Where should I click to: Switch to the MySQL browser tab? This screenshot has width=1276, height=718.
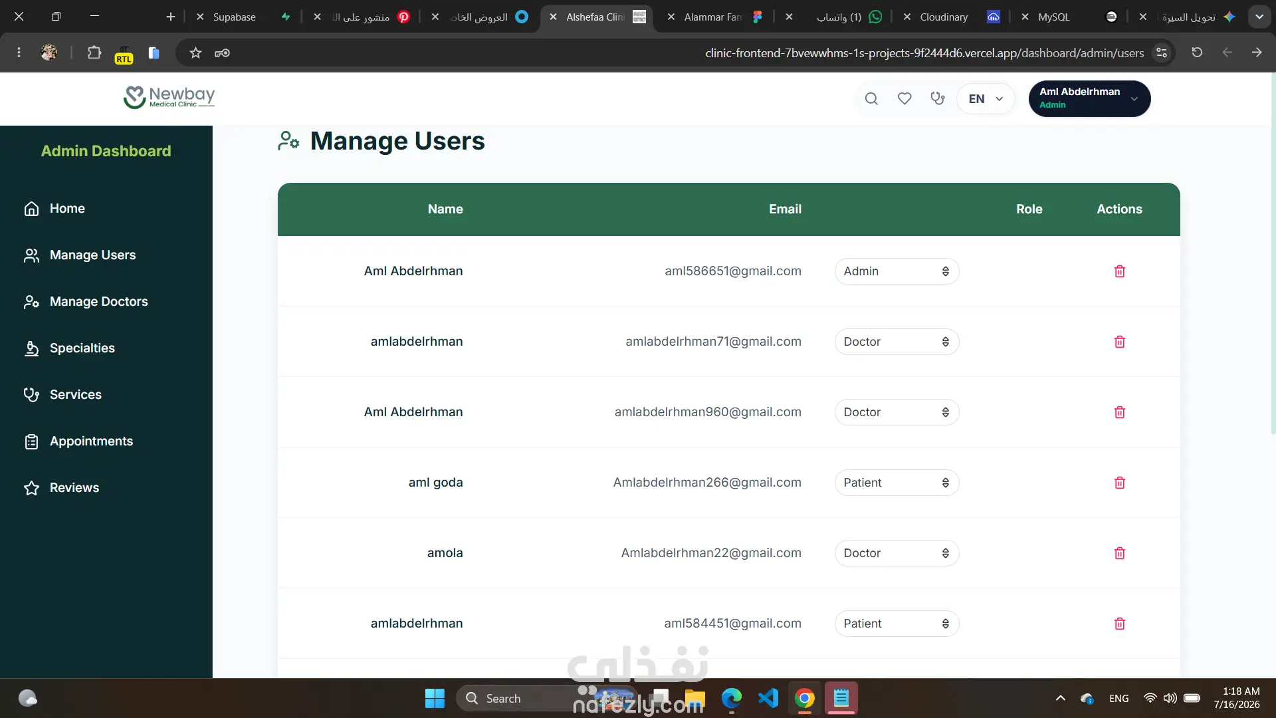(x=1070, y=17)
